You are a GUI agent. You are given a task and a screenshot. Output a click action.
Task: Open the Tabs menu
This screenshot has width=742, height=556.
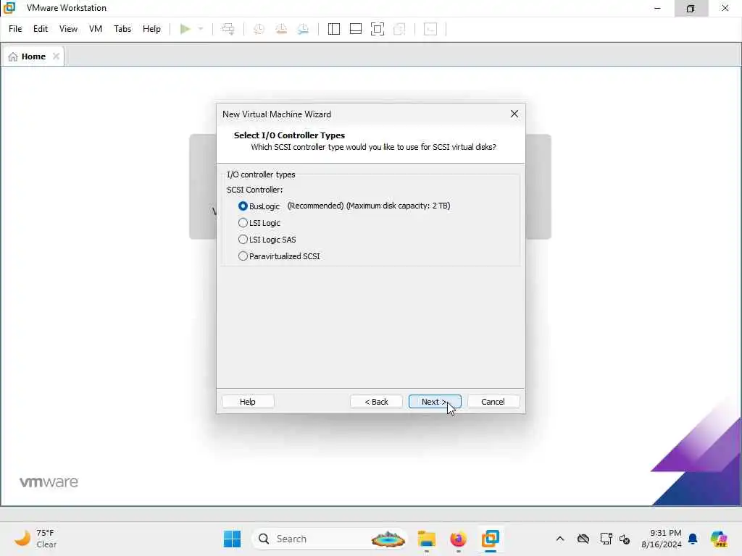click(122, 29)
